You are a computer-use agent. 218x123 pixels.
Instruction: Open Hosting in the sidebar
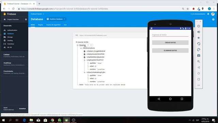pyautogui.click(x=10, y=40)
